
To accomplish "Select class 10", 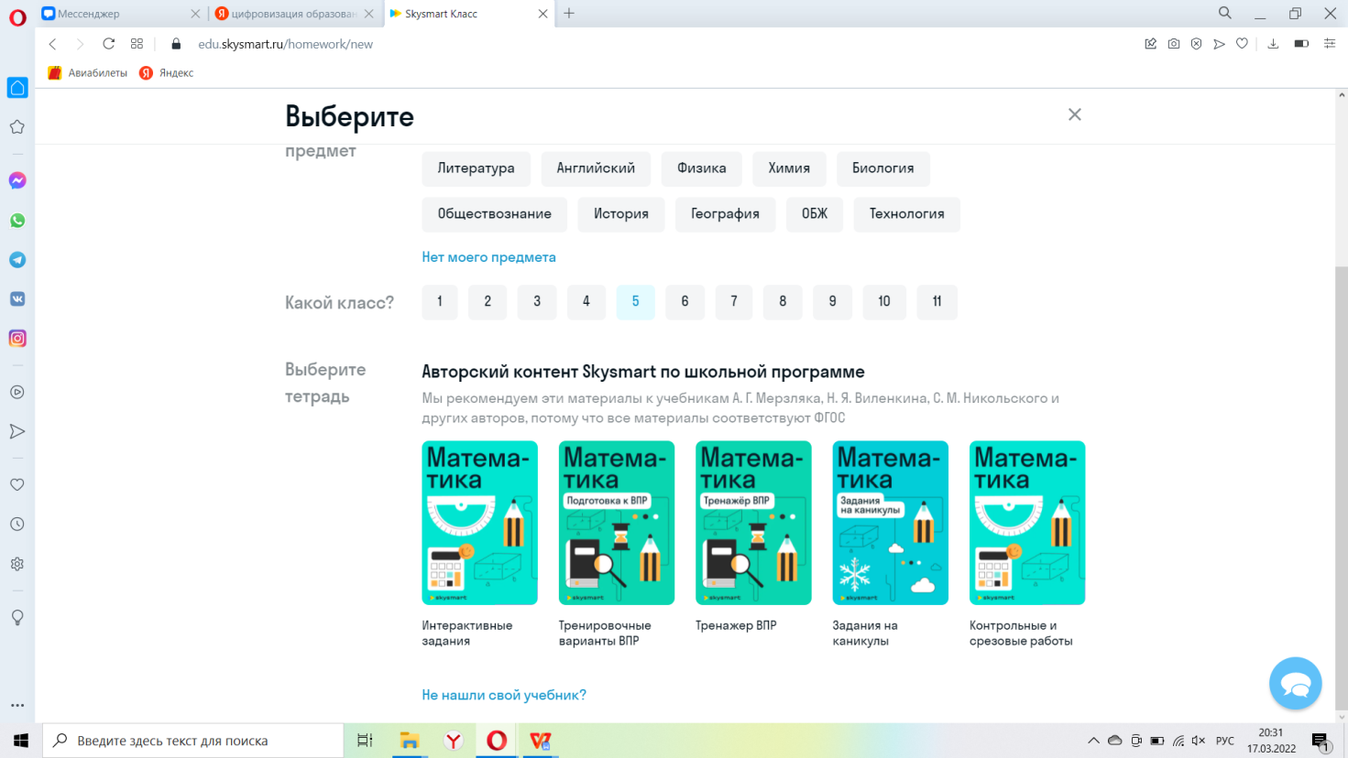I will [884, 301].
